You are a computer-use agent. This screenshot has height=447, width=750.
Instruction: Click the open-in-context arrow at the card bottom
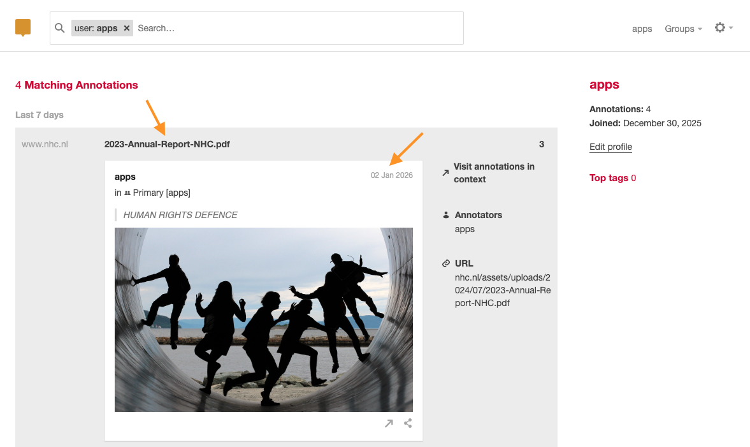(389, 423)
